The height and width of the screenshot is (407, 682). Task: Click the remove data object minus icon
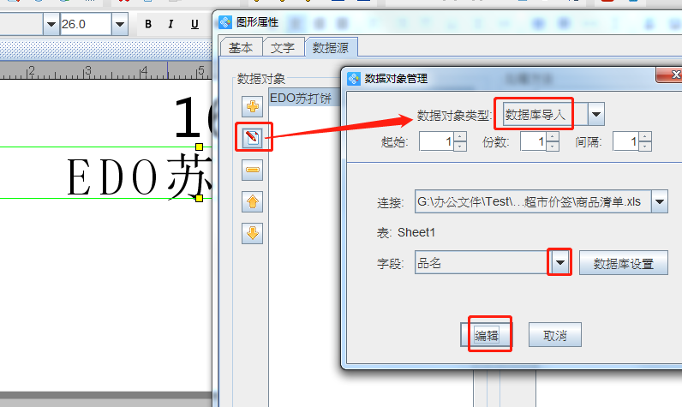coord(253,171)
